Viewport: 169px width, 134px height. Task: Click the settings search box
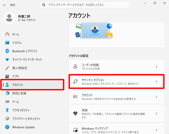(84, 5)
